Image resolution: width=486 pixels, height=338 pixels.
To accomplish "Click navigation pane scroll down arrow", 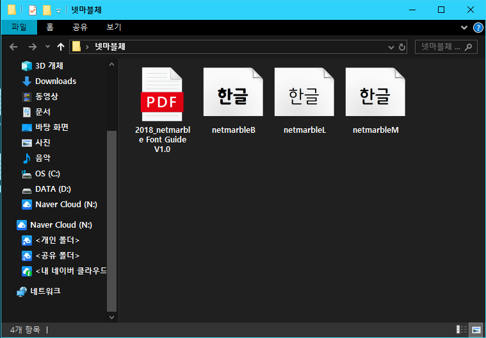I will (112, 317).
